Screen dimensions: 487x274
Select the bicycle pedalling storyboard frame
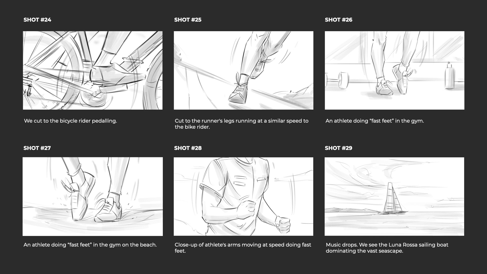click(x=93, y=70)
